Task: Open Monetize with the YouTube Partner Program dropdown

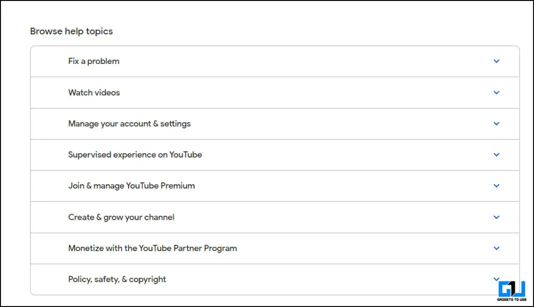Action: click(496, 248)
